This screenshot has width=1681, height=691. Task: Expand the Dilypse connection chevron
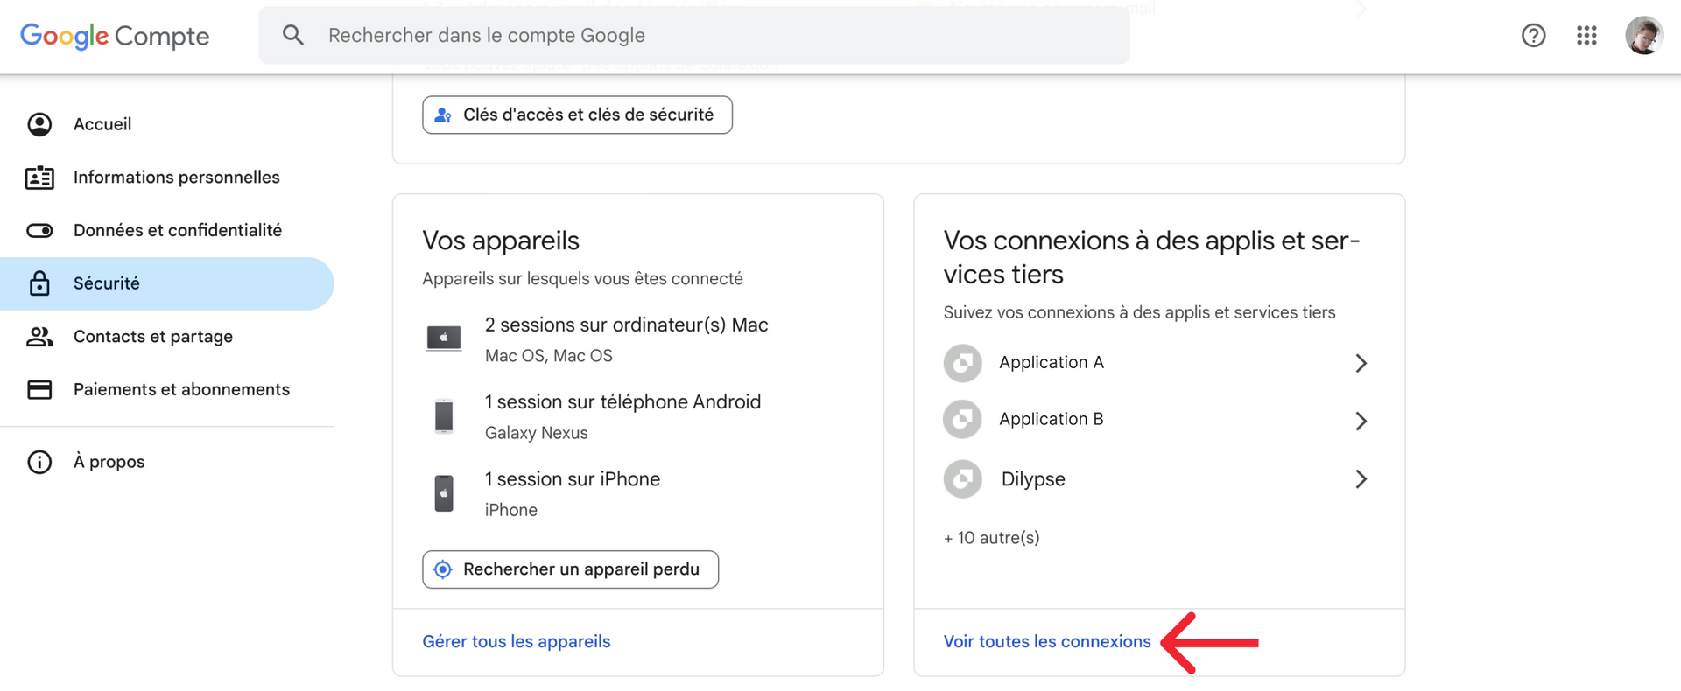(1361, 479)
